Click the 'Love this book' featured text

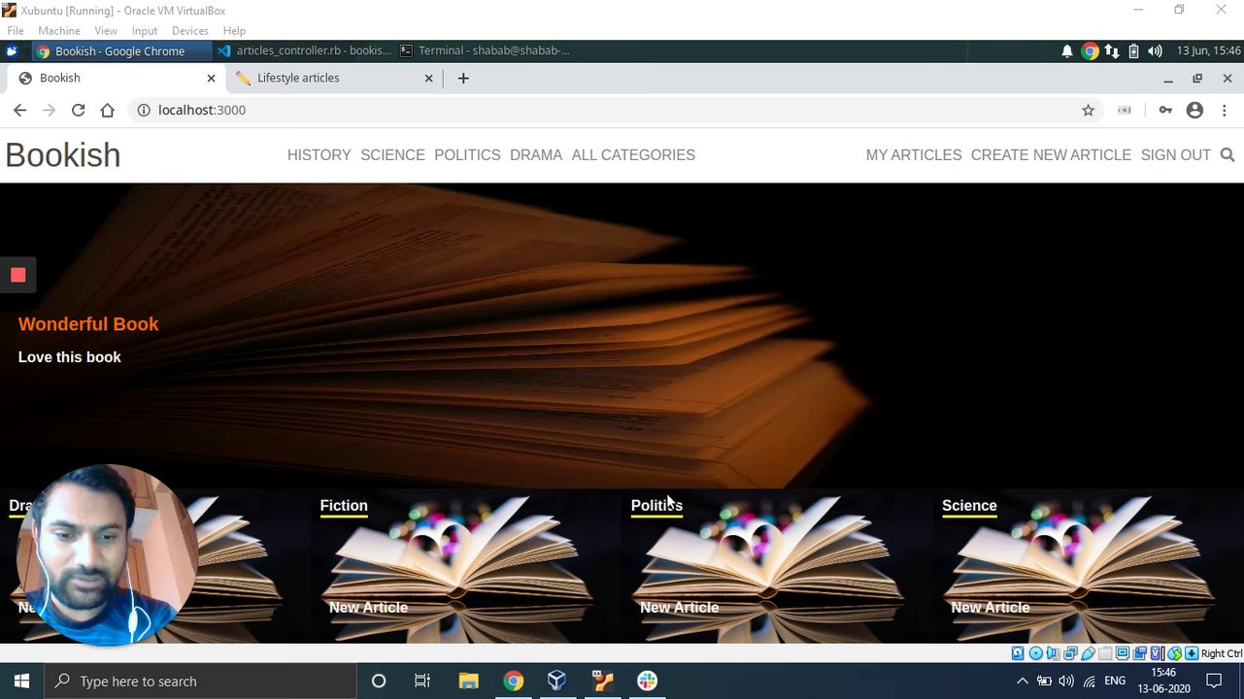(x=70, y=357)
